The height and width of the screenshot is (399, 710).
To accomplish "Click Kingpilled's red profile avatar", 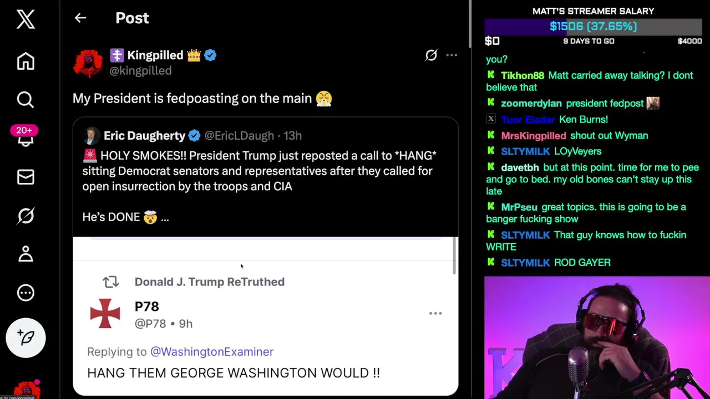I will point(88,63).
